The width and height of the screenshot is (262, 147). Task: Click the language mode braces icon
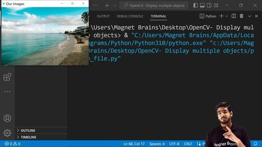click(x=199, y=144)
